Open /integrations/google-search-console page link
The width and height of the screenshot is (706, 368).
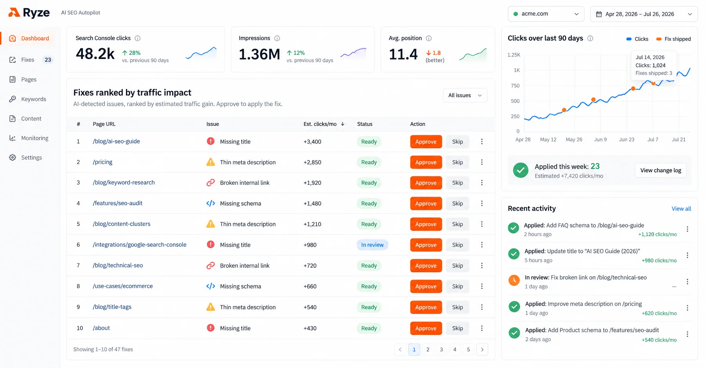tap(140, 245)
